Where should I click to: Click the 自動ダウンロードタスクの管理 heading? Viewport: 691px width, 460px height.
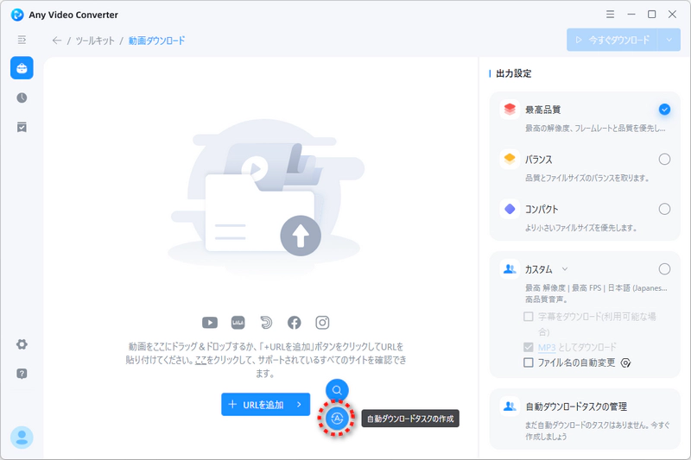pos(576,406)
